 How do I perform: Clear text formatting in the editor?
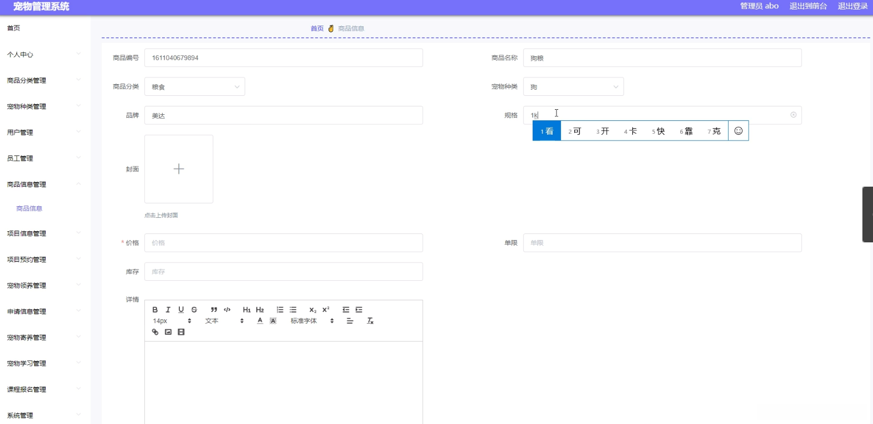point(370,321)
